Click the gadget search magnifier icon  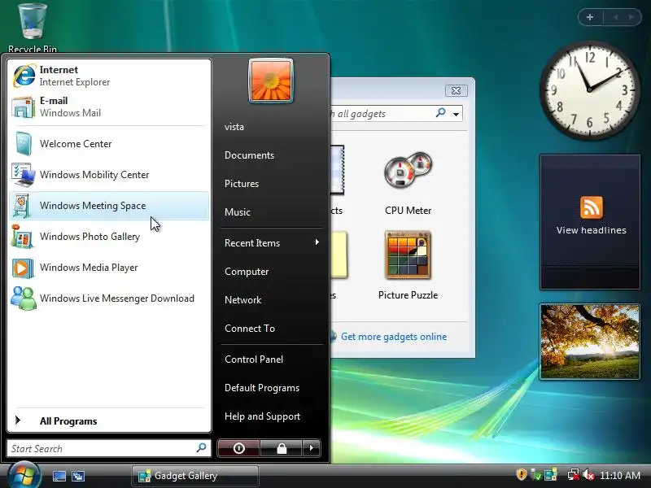[440, 112]
